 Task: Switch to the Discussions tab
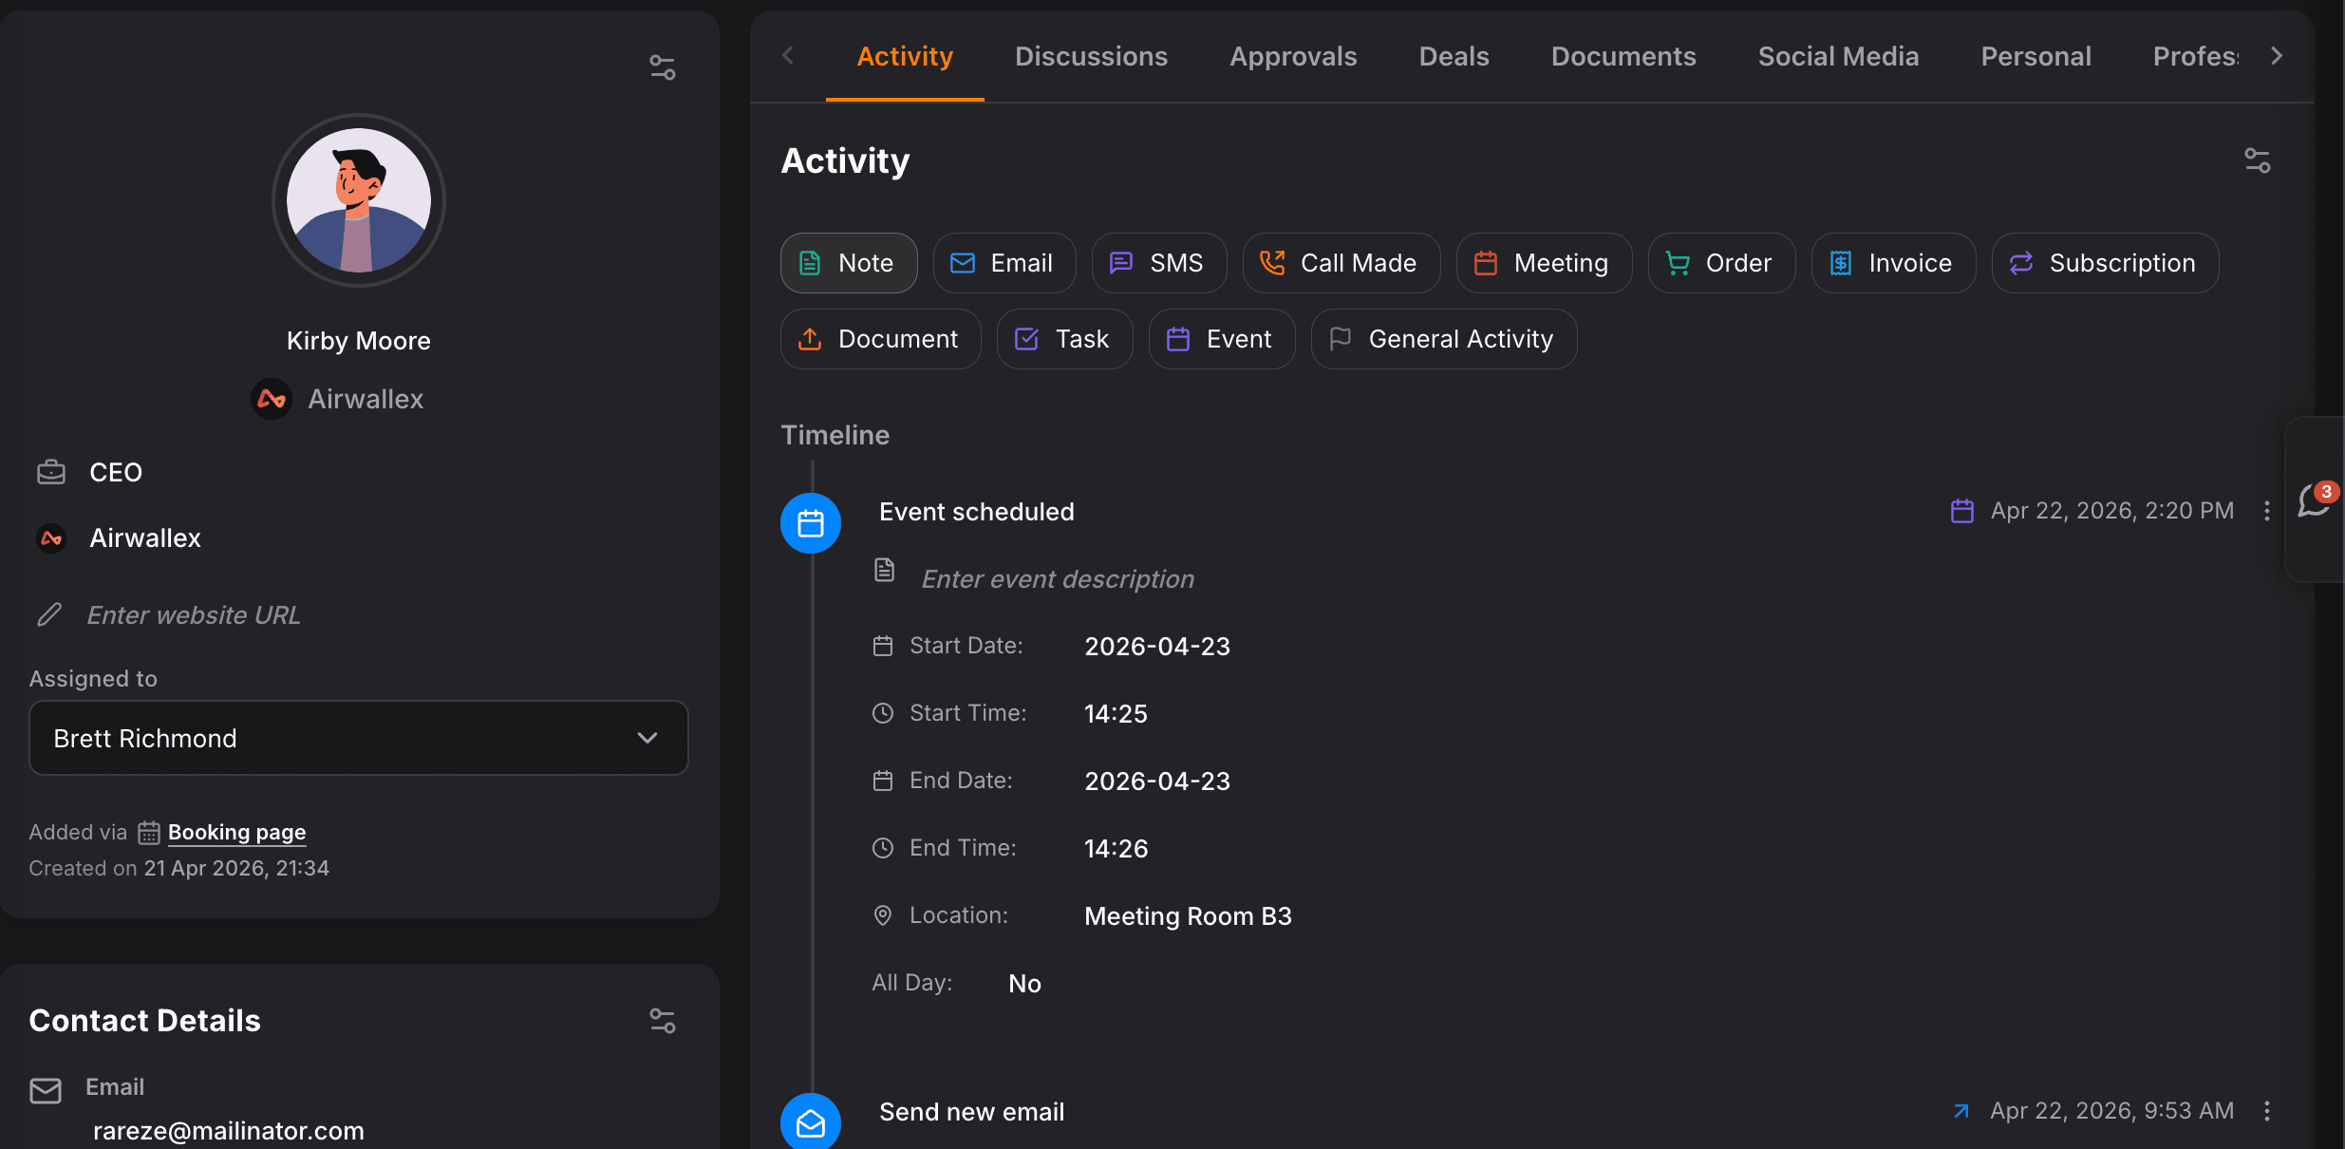click(1091, 57)
